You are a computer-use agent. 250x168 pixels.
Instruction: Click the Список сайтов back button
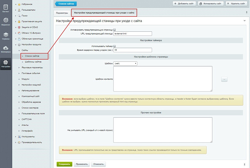click(x=66, y=4)
